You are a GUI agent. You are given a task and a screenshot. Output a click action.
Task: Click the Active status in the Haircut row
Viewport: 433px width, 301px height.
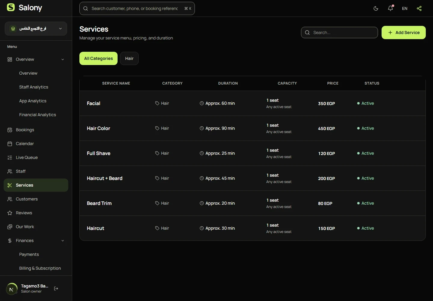[365, 228]
